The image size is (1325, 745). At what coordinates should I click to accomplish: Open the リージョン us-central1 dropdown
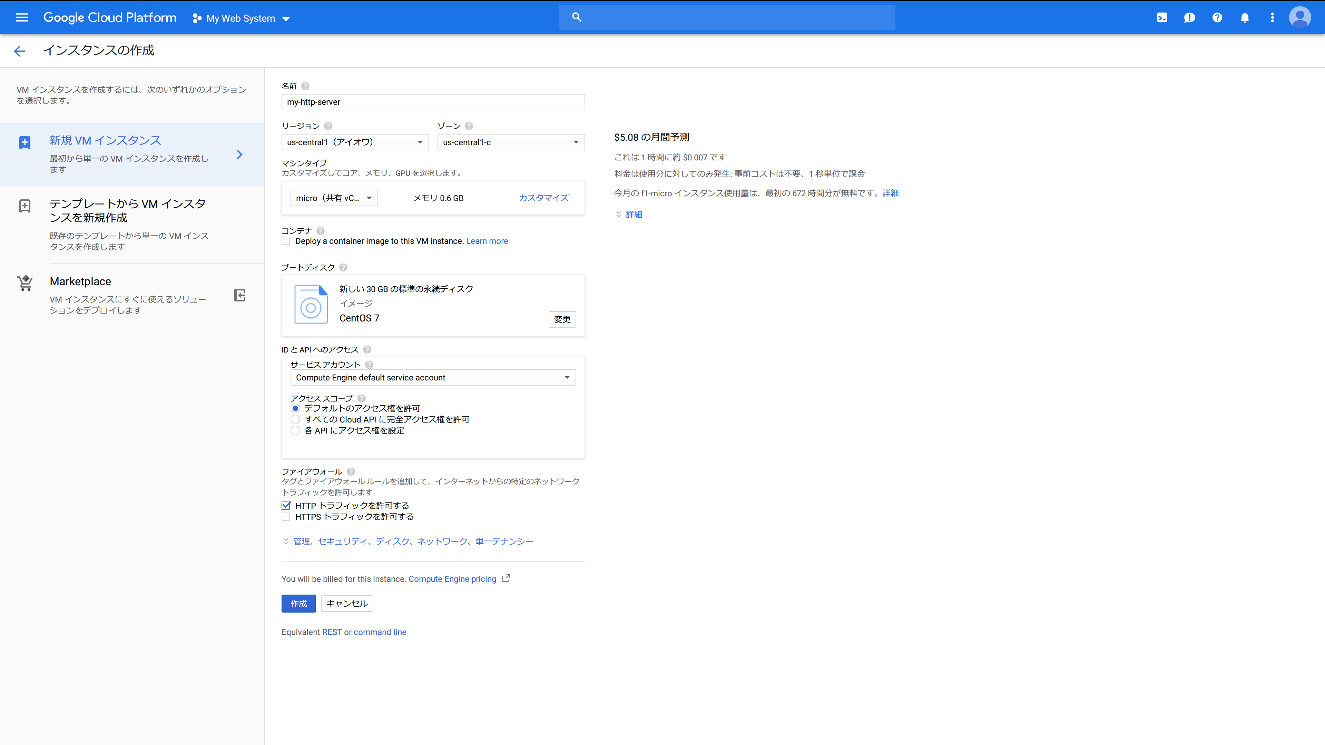pyautogui.click(x=355, y=142)
